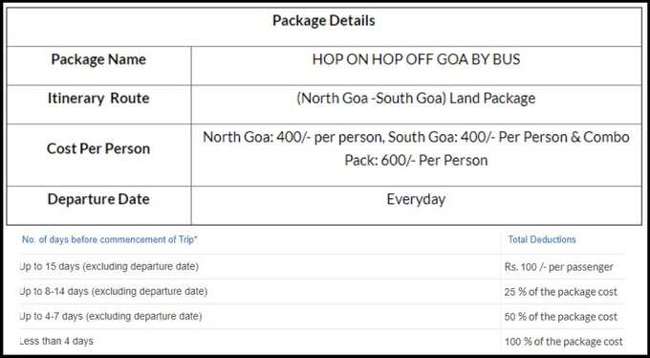Click the North Goa -South Goa Land Package cell

416,99
